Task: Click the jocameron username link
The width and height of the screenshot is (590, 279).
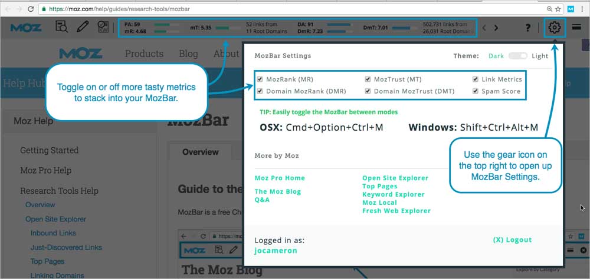Action: pos(276,251)
